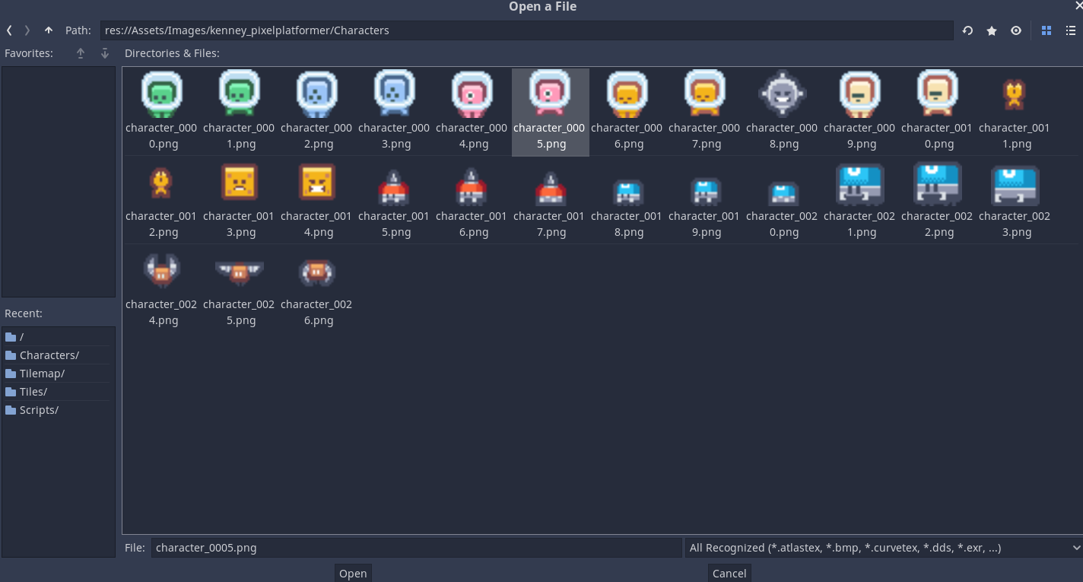The image size is (1083, 582).
Task: Go back to previous folder arrow
Action: click(x=9, y=30)
